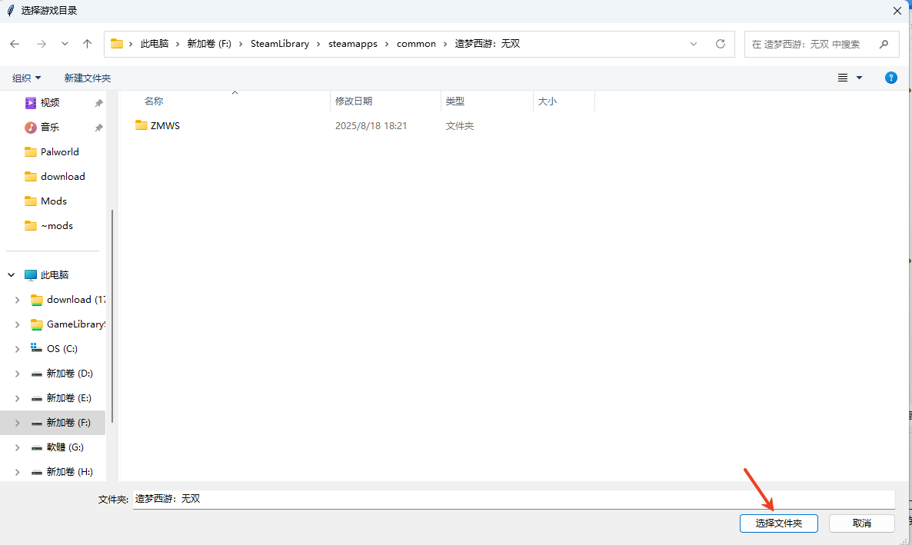This screenshot has width=912, height=545.
Task: Expand the 新加卷 (E:) drive node
Action: 17,398
